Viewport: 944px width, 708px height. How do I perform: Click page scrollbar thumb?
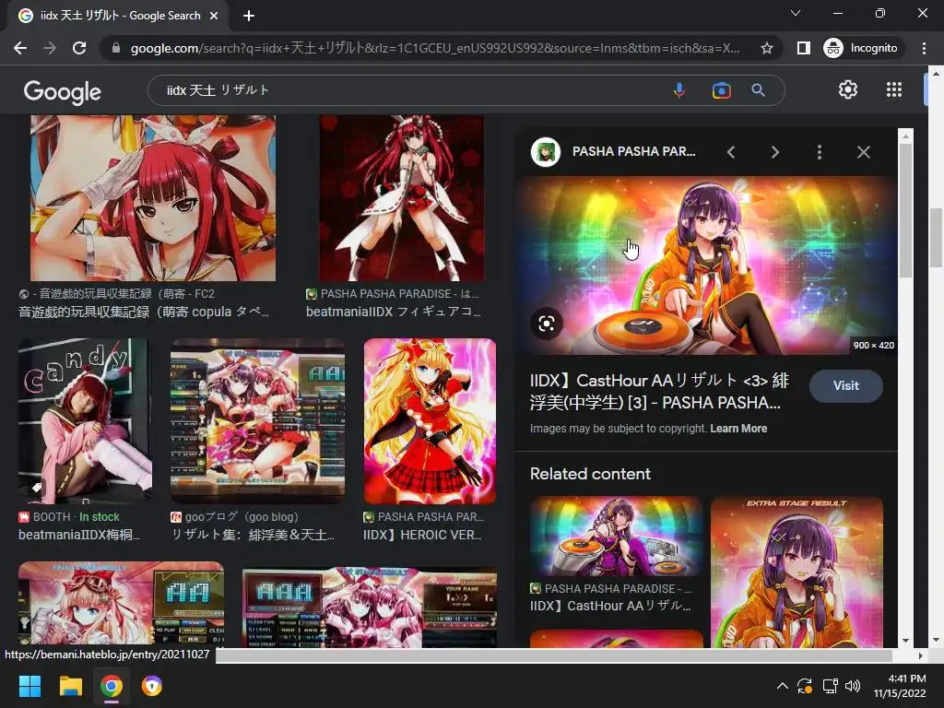(x=936, y=237)
